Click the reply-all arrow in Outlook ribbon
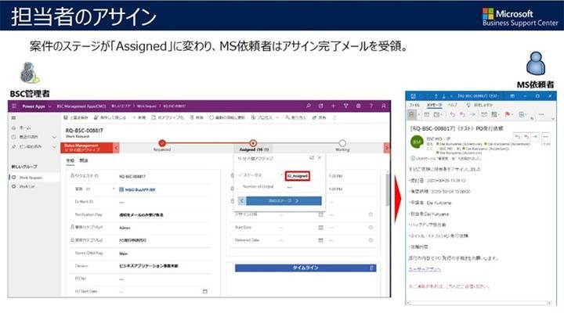Image resolution: width=564 pixels, height=313 pixels. pyautogui.click(x=462, y=114)
